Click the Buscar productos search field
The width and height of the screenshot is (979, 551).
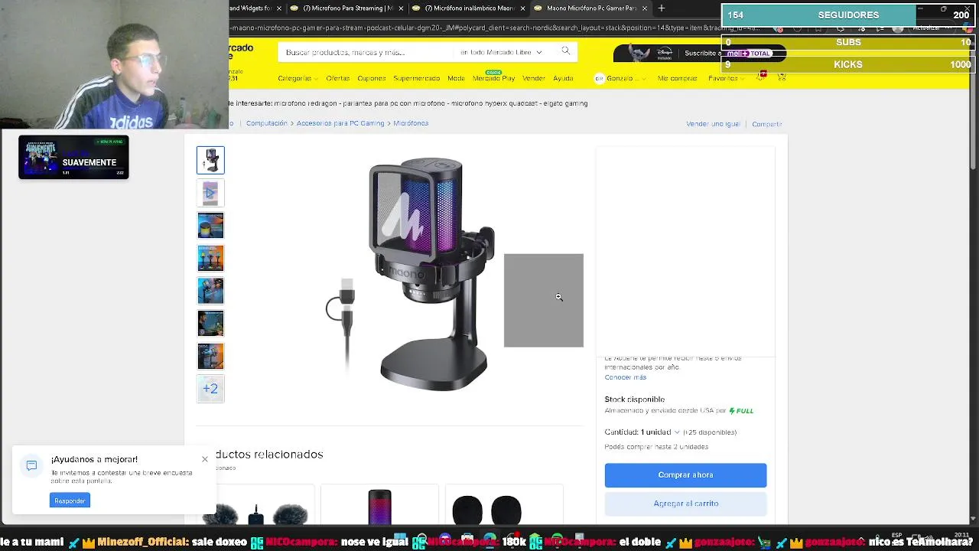[x=367, y=52]
